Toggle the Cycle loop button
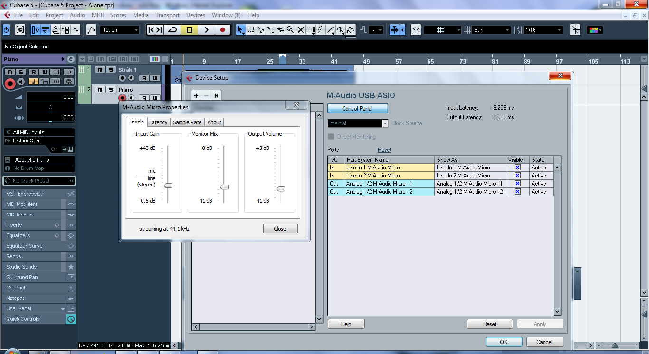Image resolution: width=649 pixels, height=354 pixels. click(172, 30)
